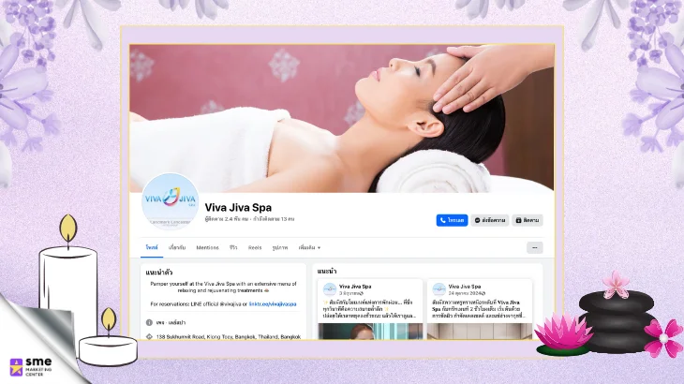
Task: Open the Photos tab
Action: (x=279, y=248)
